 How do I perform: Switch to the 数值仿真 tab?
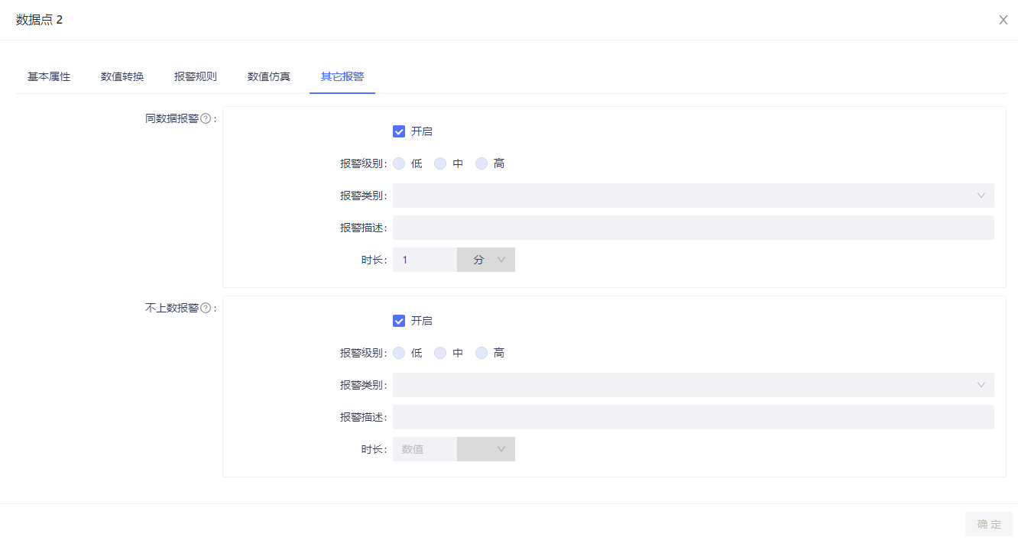269,76
